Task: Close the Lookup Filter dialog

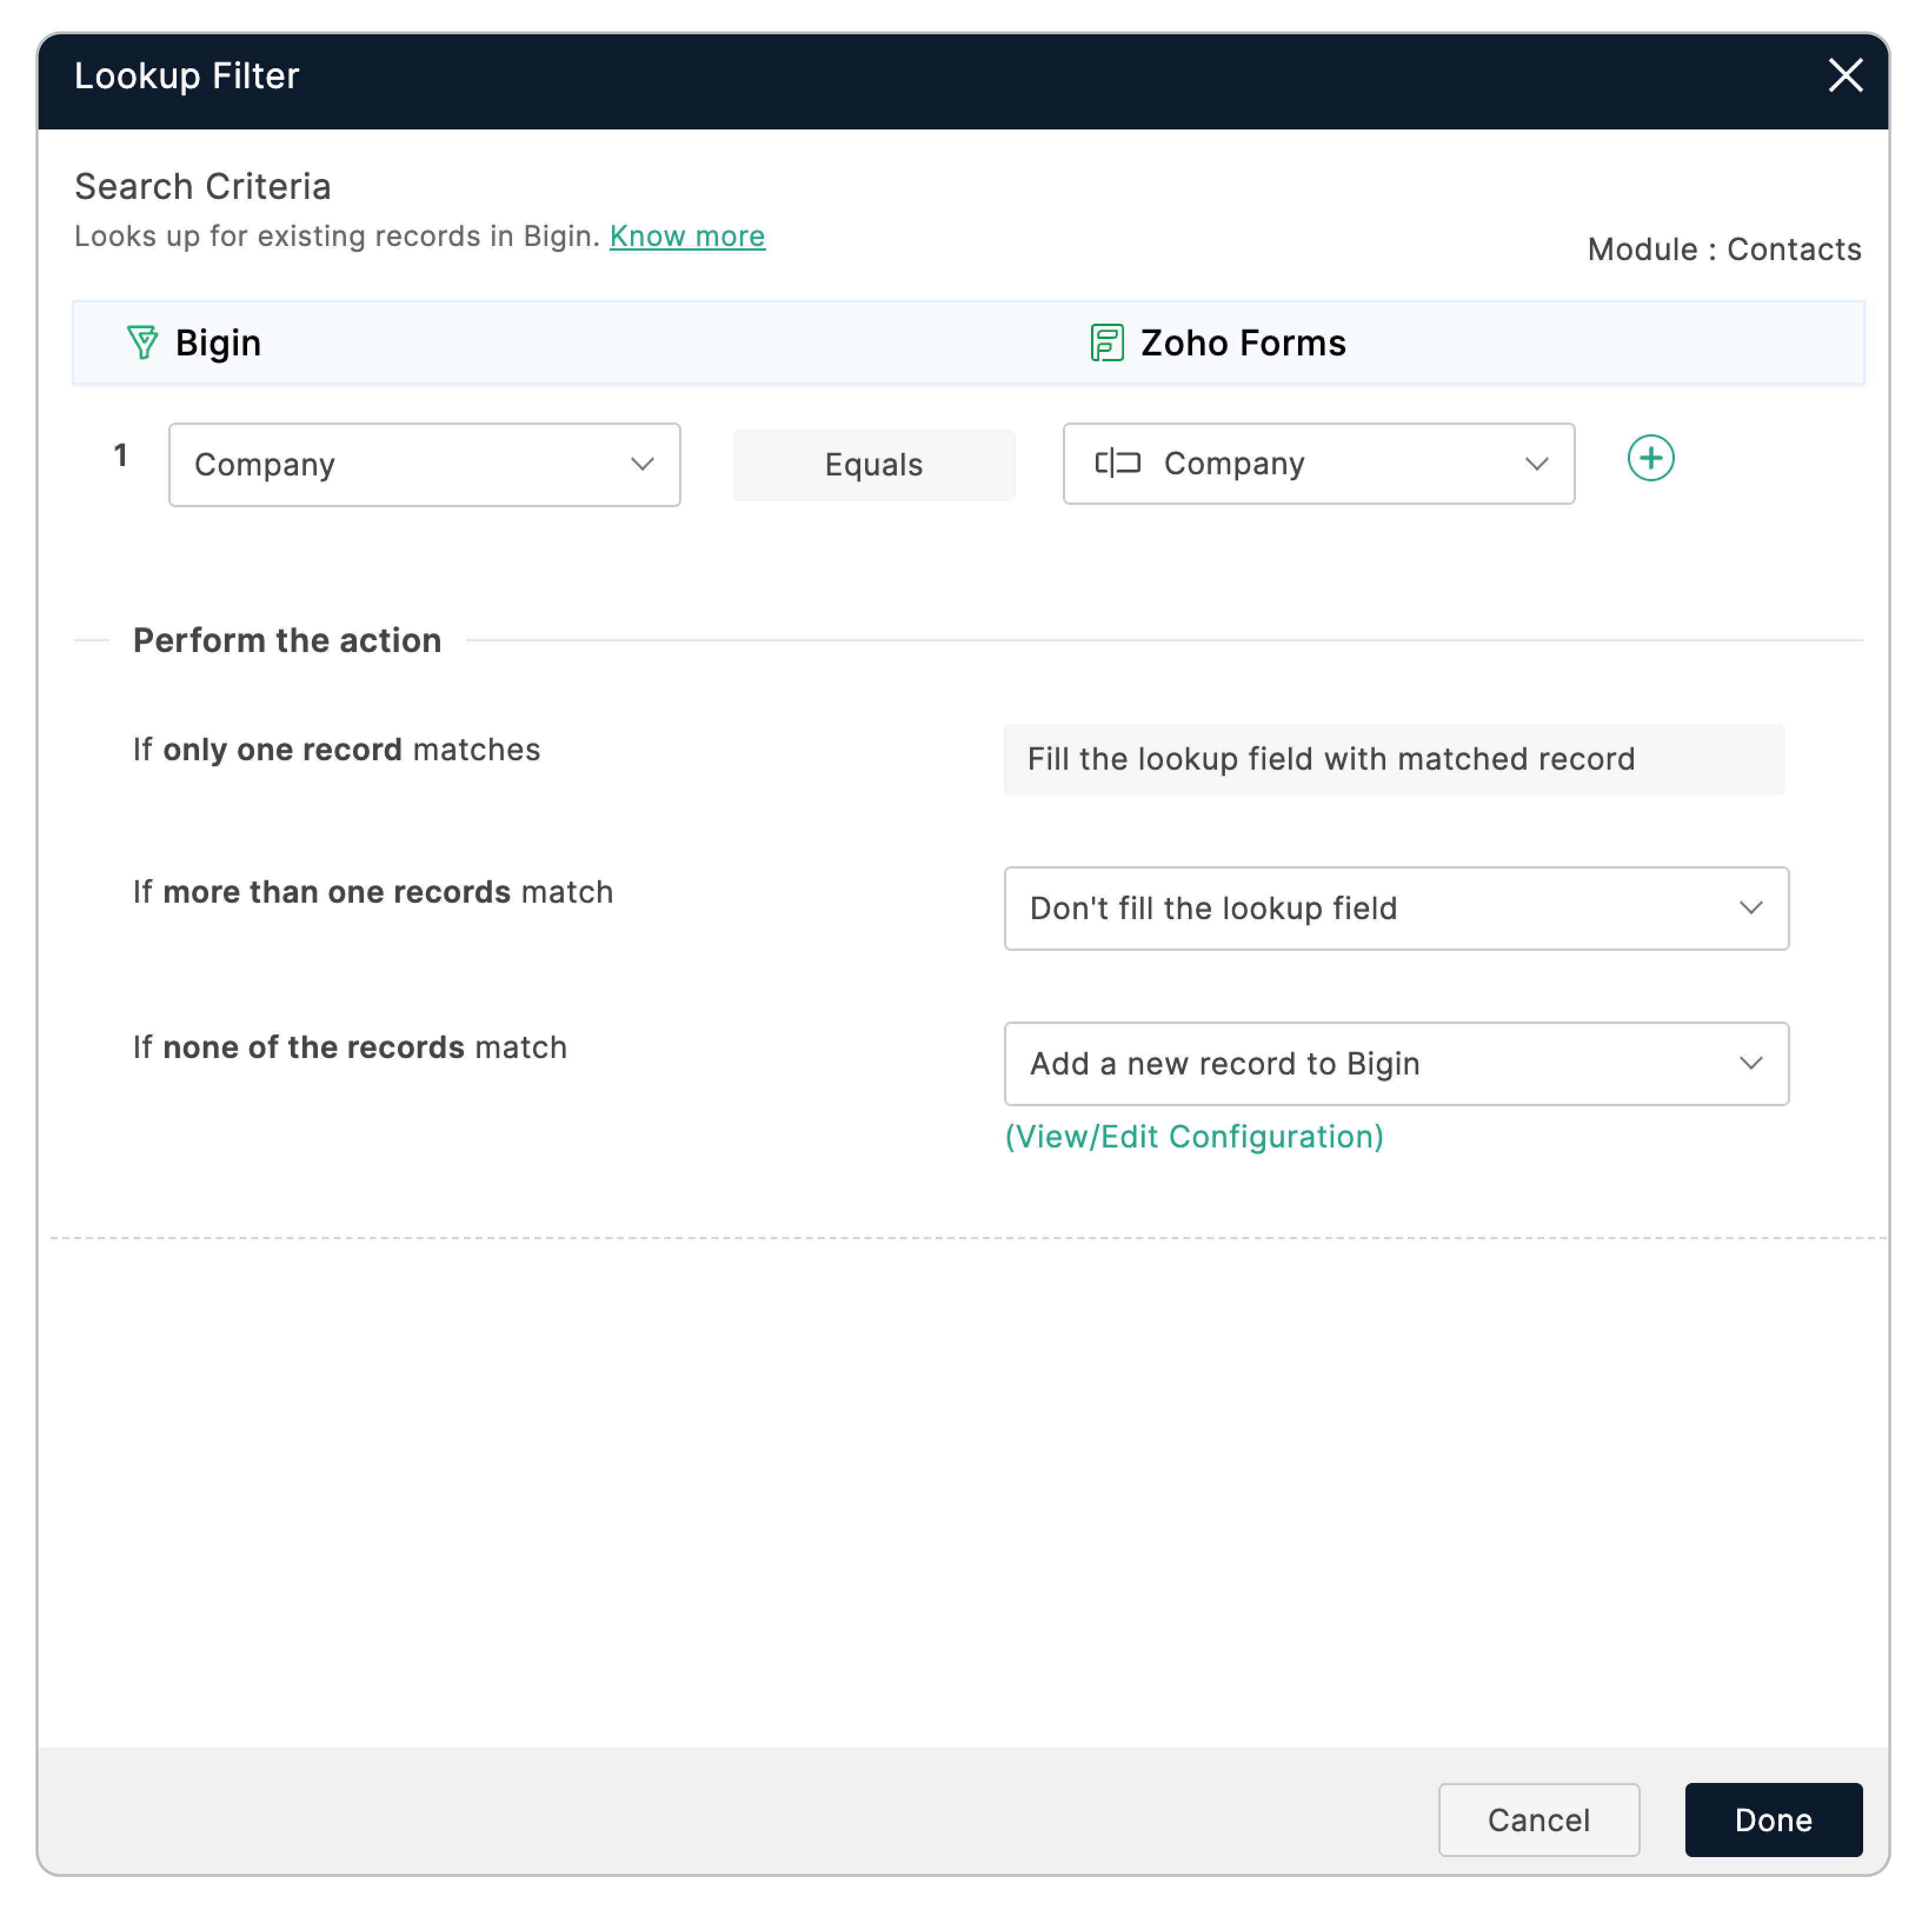Action: tap(1844, 75)
